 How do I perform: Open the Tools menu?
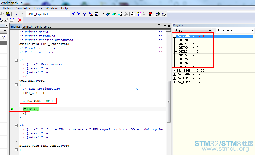(x=38, y=8)
